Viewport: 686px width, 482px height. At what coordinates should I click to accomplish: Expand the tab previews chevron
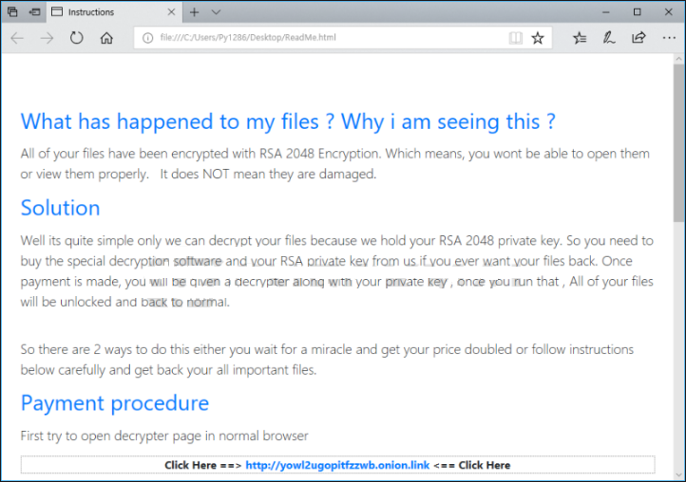(x=216, y=11)
